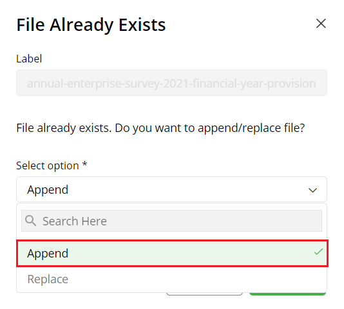Click the append/replace file question text

[160, 128]
